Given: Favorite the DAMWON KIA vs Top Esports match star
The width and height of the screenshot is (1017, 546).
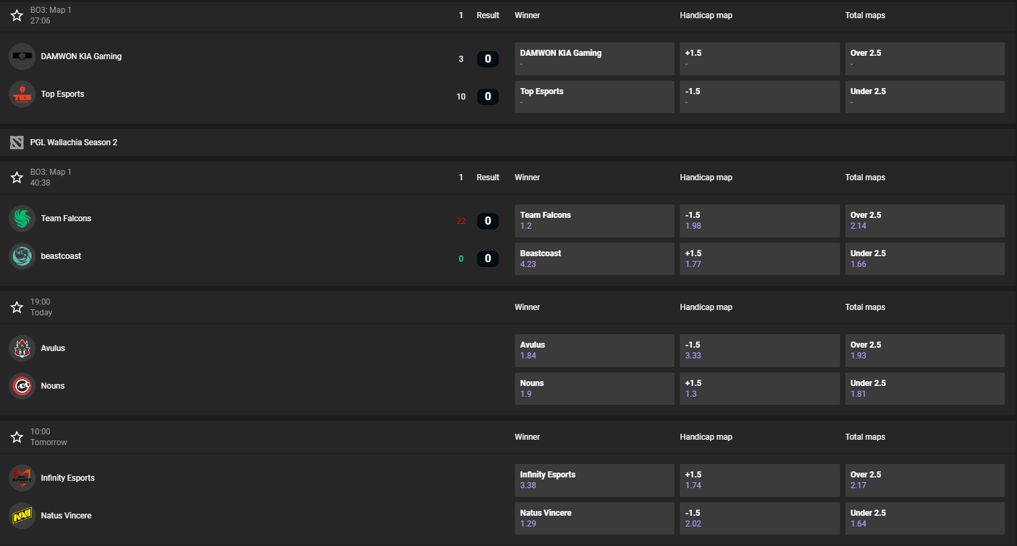Looking at the screenshot, I should point(17,15).
